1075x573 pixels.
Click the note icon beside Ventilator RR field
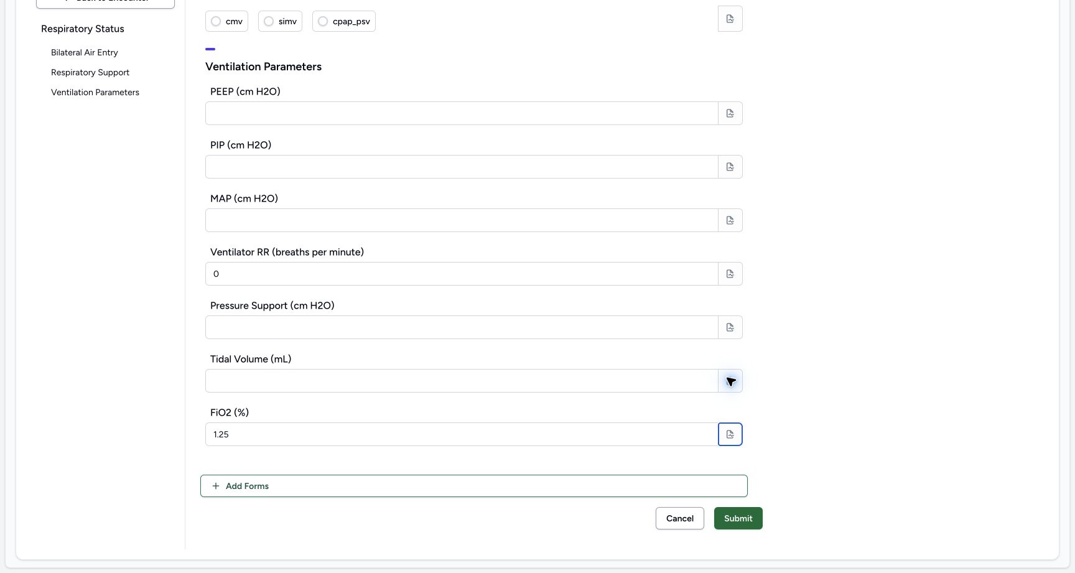click(730, 274)
